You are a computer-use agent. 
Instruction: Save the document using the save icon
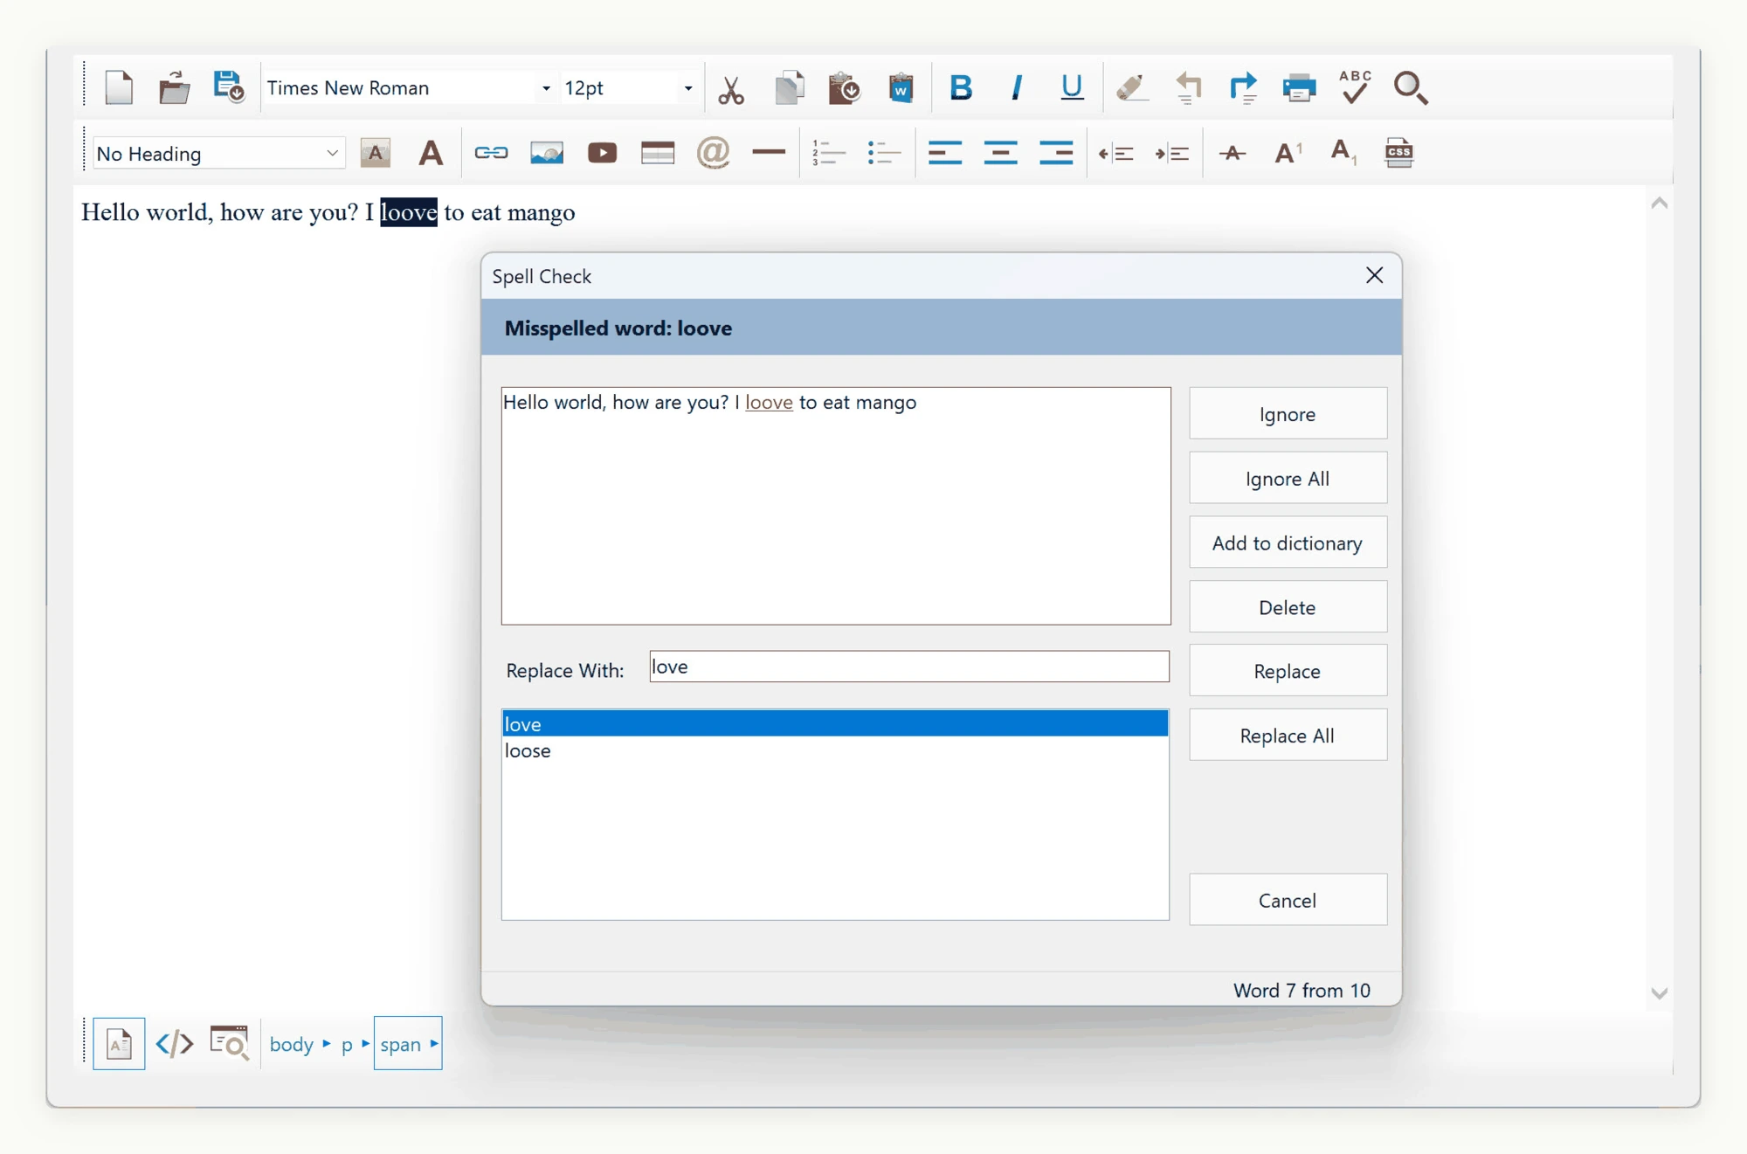coord(229,87)
